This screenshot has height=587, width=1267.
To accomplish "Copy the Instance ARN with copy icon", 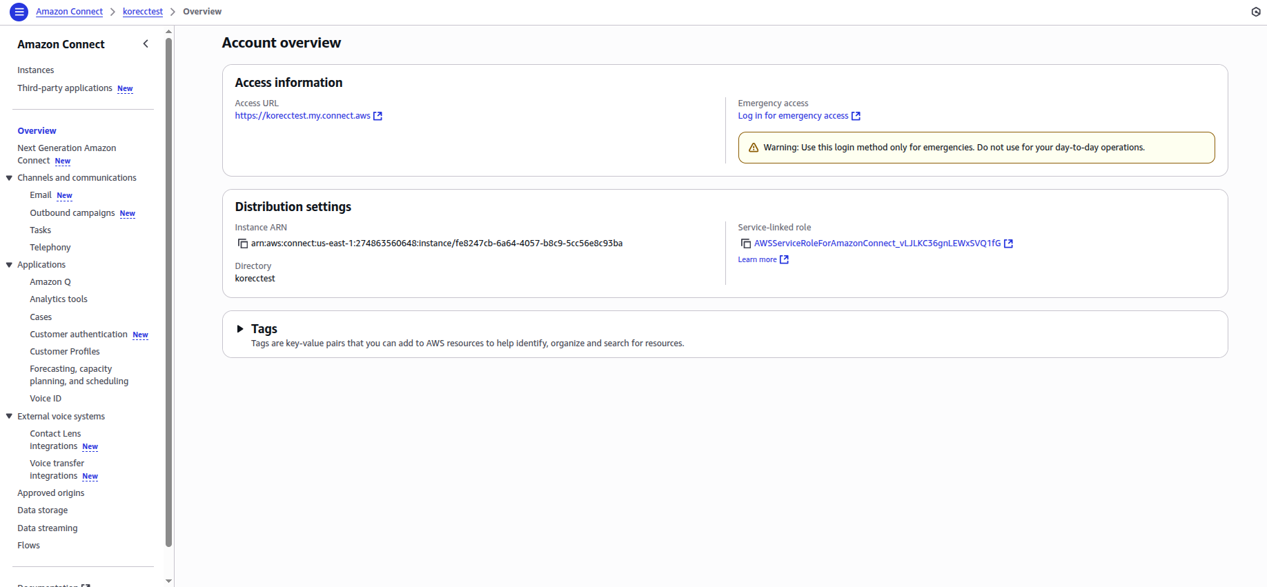I will [x=242, y=243].
